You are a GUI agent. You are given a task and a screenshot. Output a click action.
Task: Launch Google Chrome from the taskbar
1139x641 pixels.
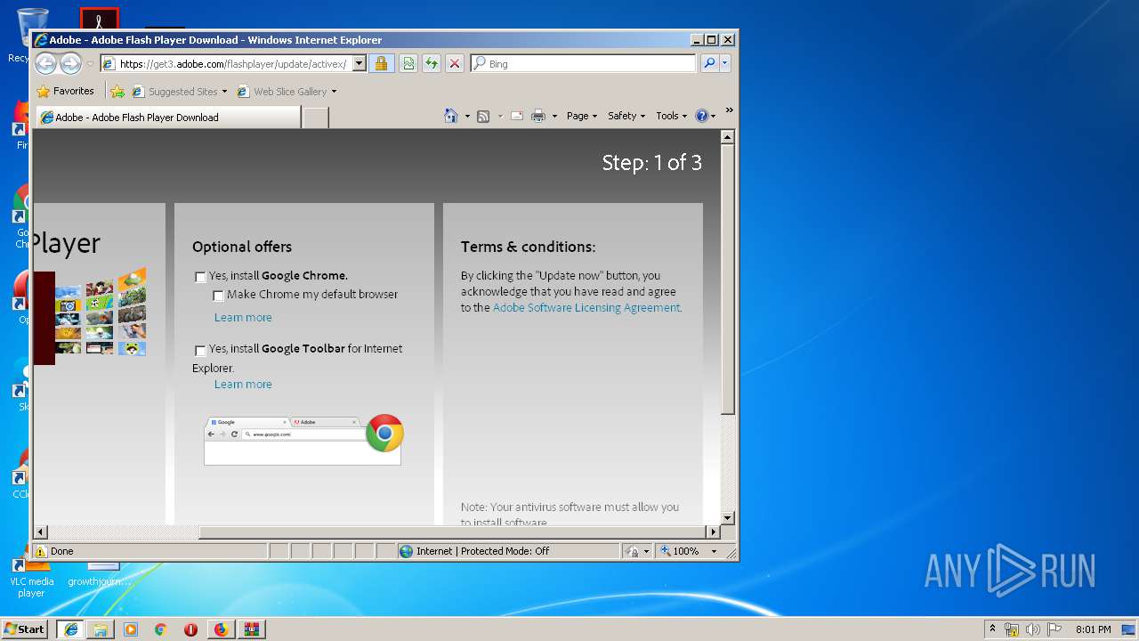(x=161, y=629)
